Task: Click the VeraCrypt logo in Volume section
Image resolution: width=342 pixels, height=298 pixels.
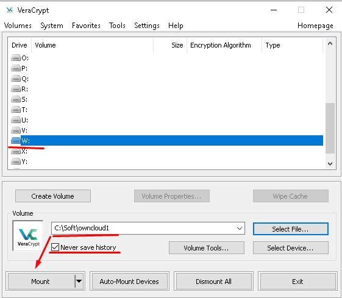Action: [28, 236]
